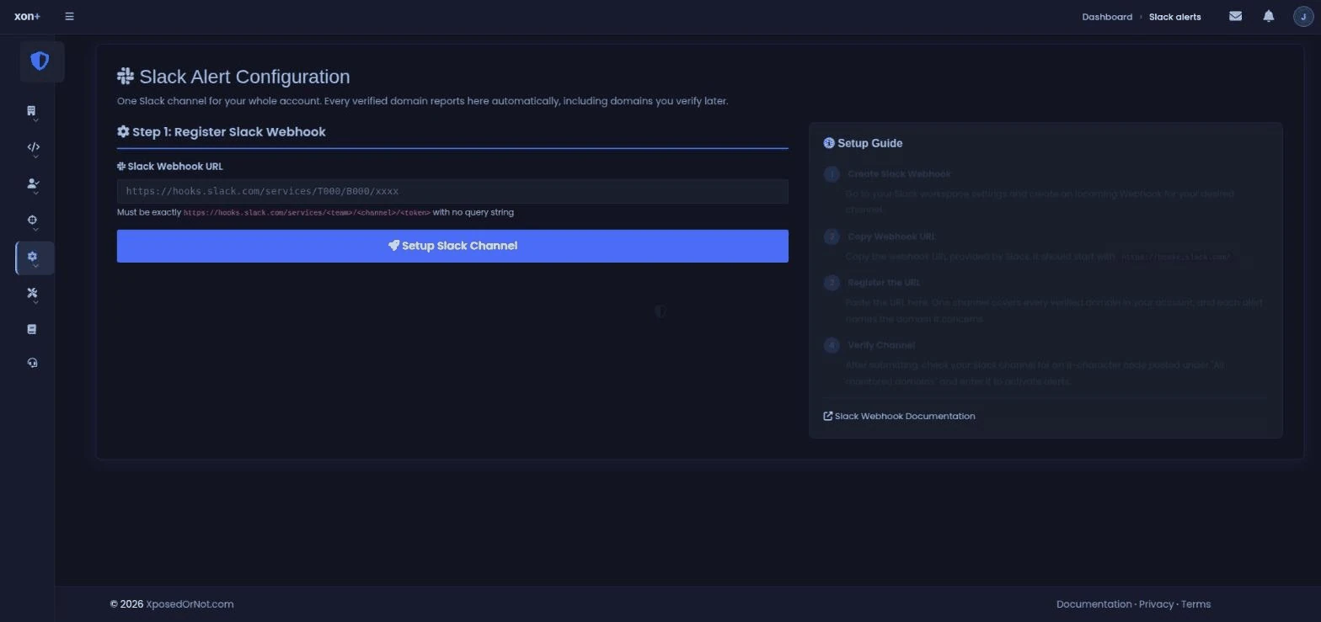Open the Documentation footer link

(x=1094, y=604)
